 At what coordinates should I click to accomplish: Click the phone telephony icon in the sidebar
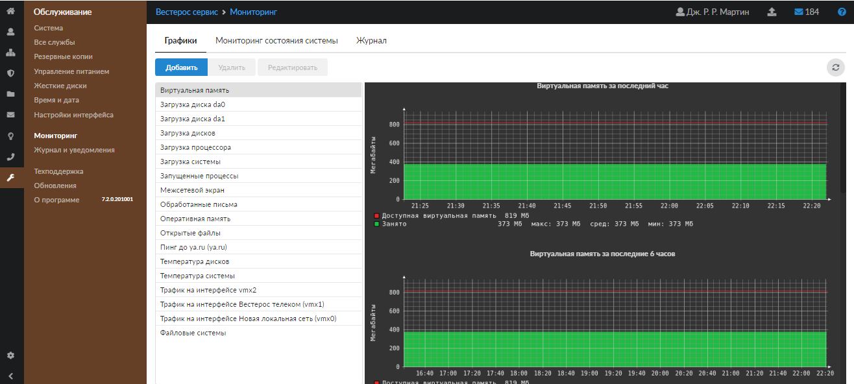coord(10,156)
